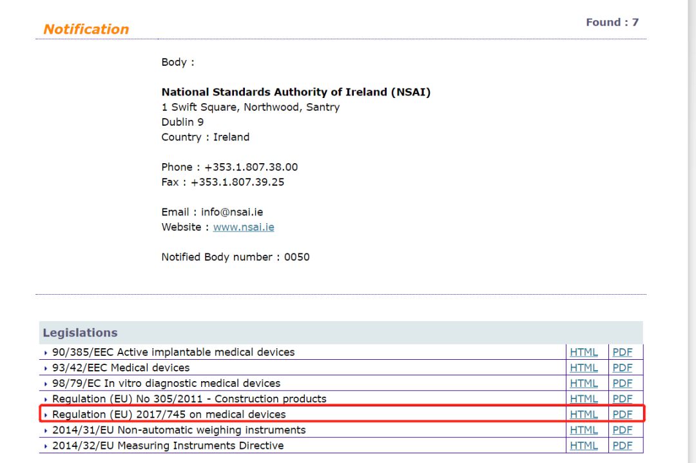Viewport: 696px width, 463px height.
Task: Click the arrow beside 2014/32/EU Measuring Instruments
Action: point(46,446)
